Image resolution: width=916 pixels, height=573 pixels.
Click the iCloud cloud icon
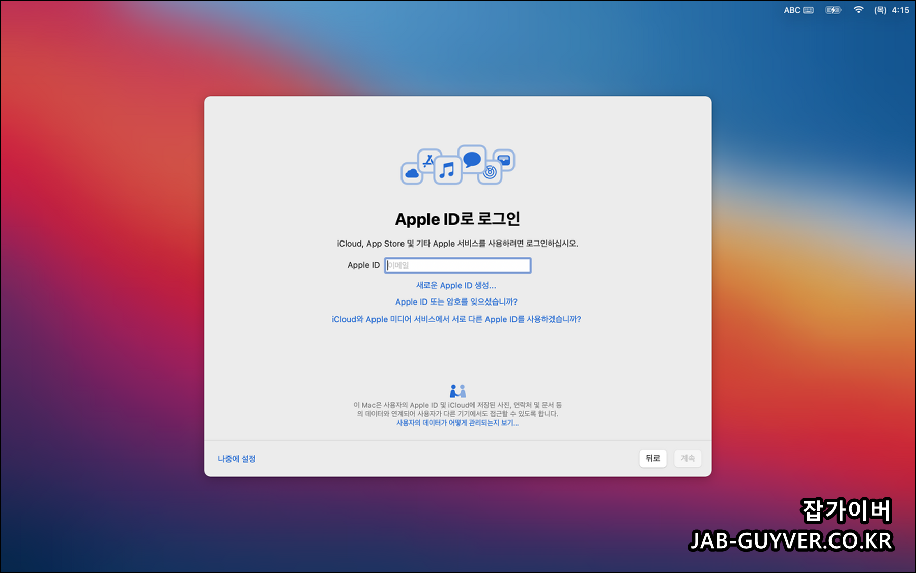[412, 173]
